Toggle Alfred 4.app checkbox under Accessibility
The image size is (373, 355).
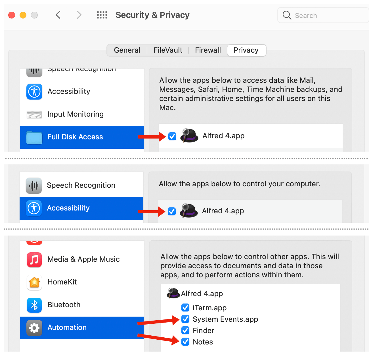tap(172, 211)
